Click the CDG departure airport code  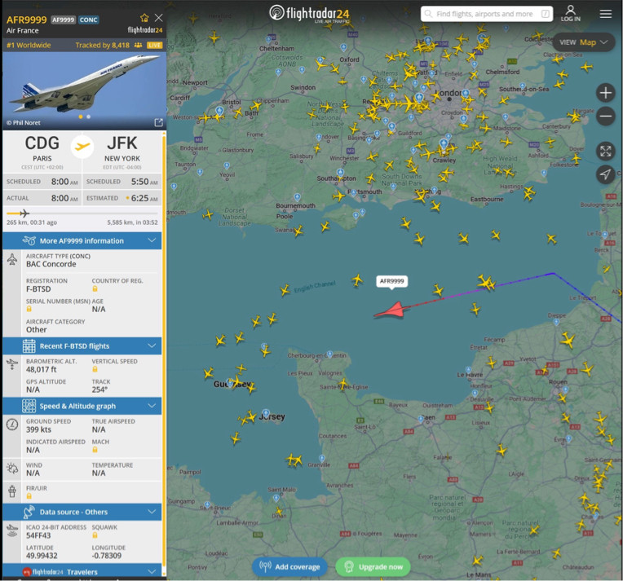tap(42, 143)
